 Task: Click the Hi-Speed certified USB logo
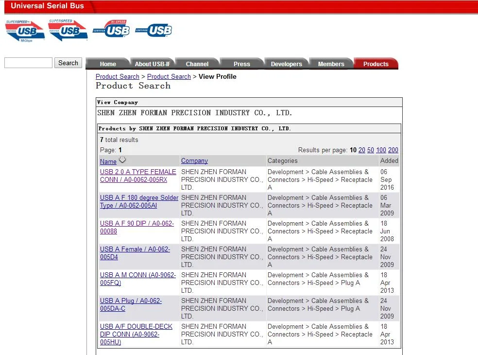pos(112,29)
